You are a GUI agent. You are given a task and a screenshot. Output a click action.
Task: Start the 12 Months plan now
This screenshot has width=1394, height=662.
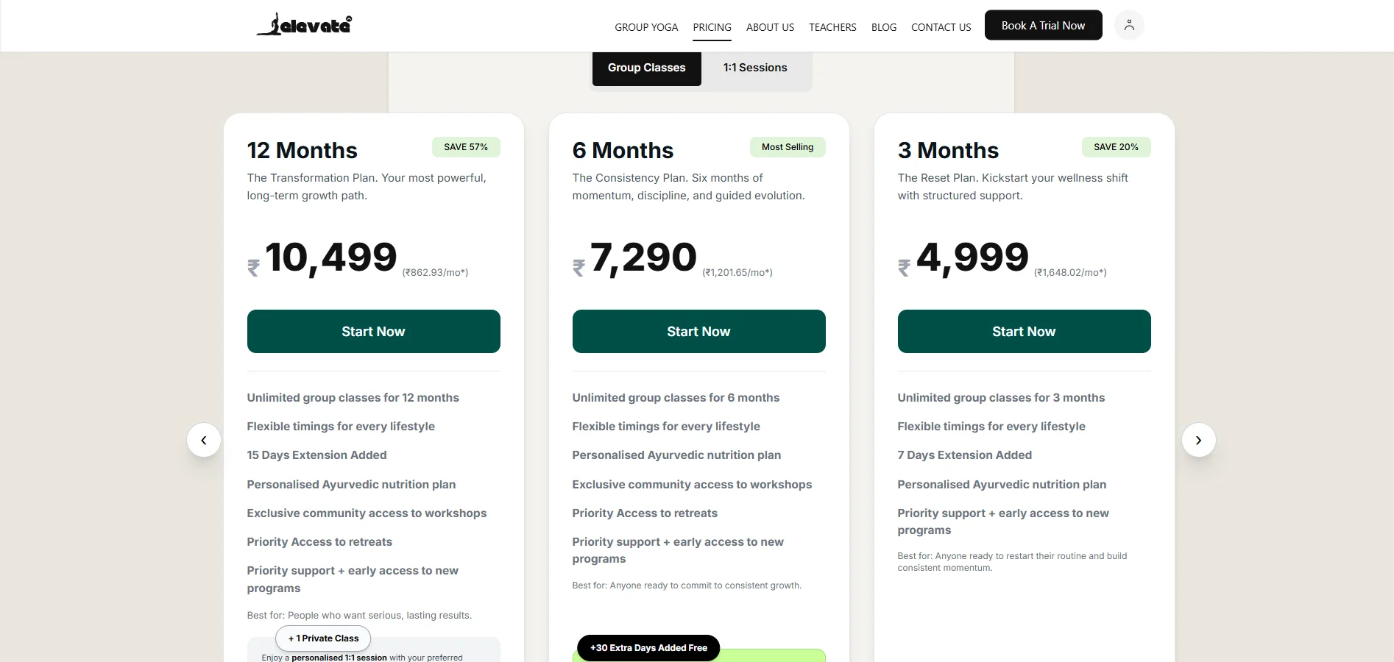click(x=373, y=331)
